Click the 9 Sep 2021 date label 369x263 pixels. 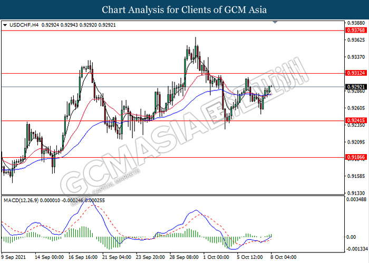click(13, 257)
